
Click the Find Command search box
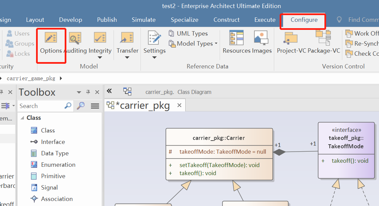click(x=364, y=20)
